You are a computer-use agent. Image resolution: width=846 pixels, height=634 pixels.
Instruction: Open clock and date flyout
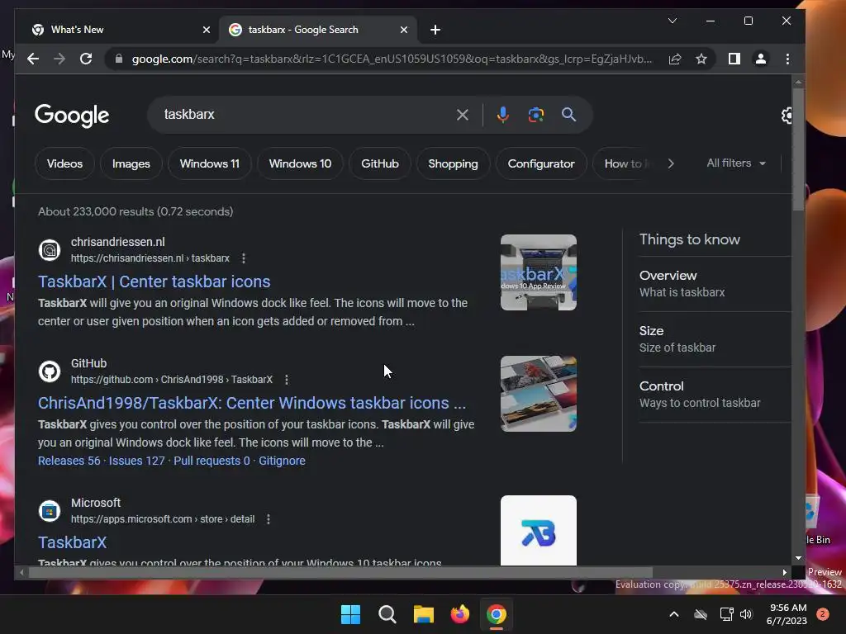point(787,614)
